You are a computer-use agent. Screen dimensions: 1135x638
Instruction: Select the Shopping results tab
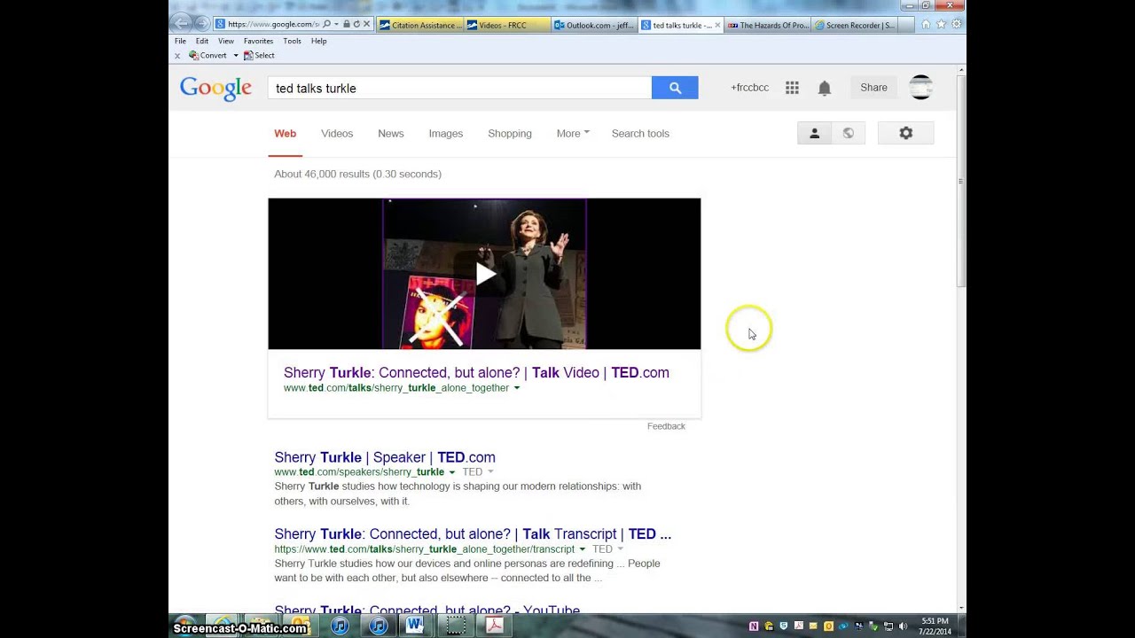coord(510,134)
